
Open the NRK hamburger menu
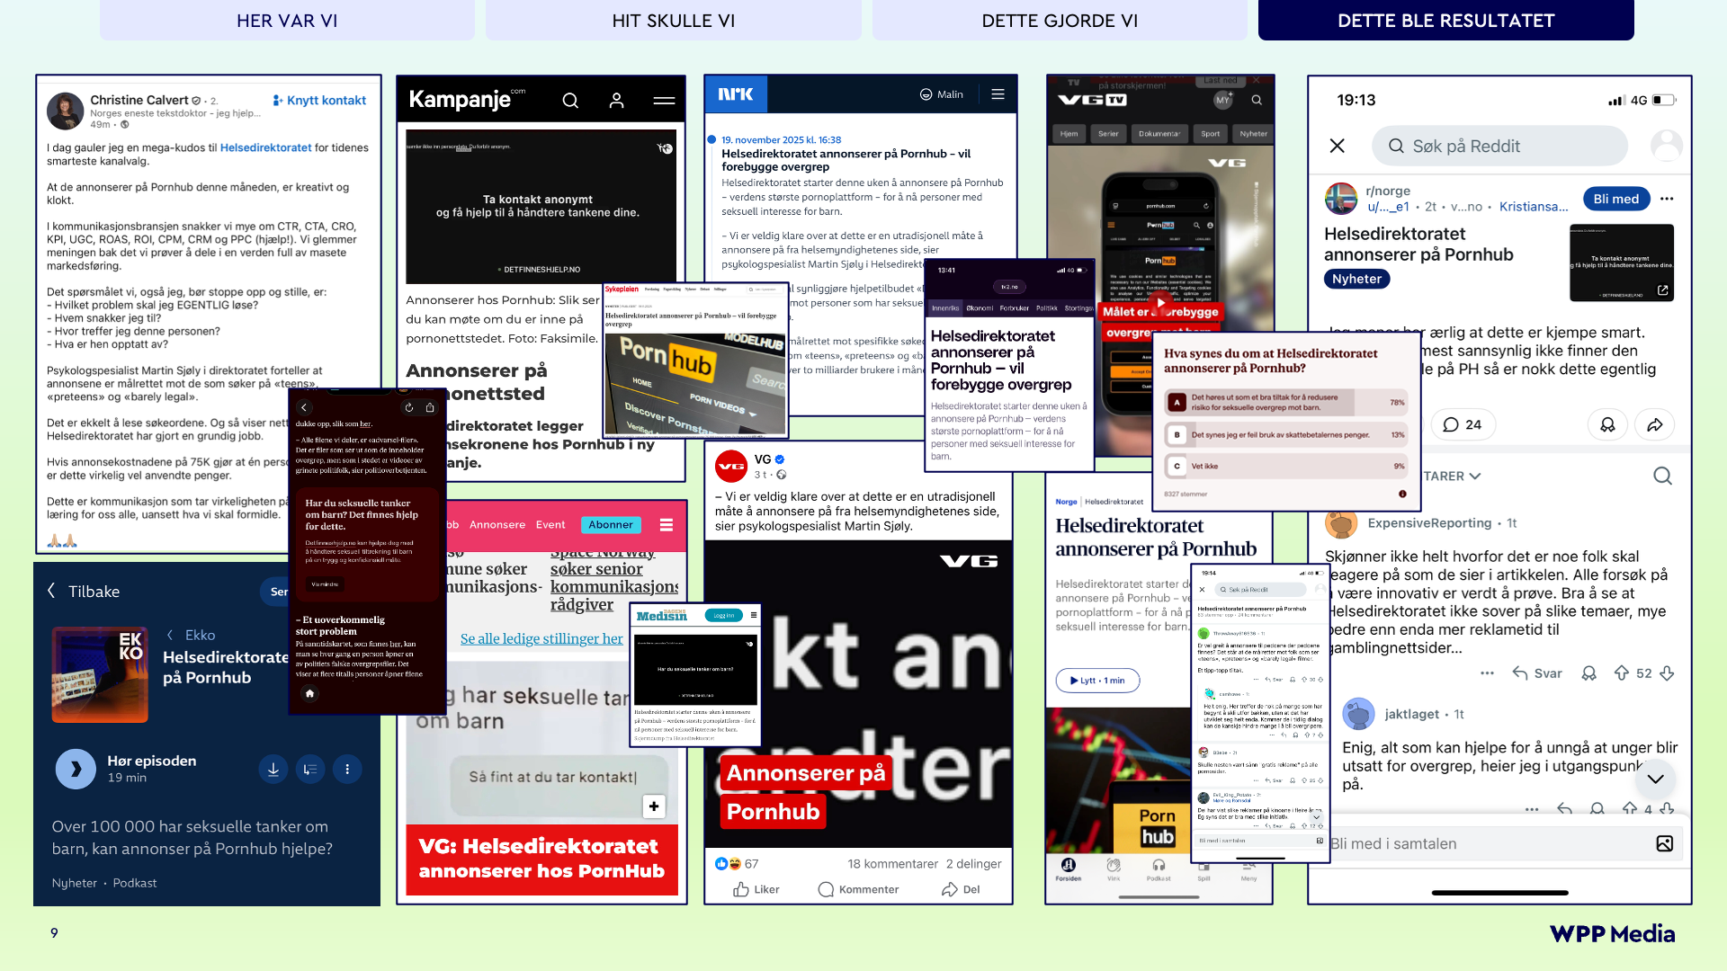click(x=998, y=94)
